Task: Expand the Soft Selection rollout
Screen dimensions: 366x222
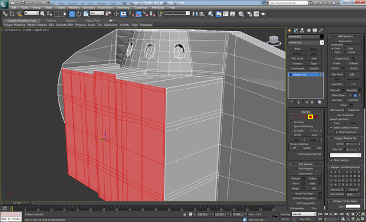Action: pos(306,164)
